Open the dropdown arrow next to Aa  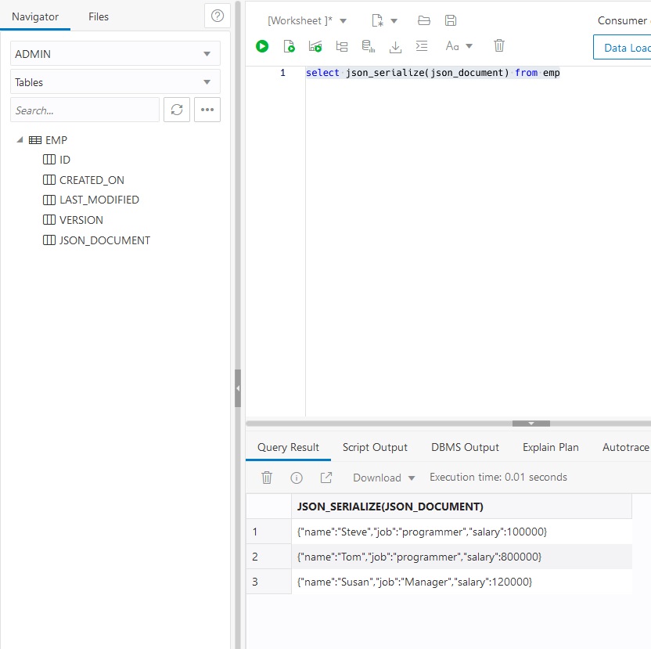click(x=469, y=46)
